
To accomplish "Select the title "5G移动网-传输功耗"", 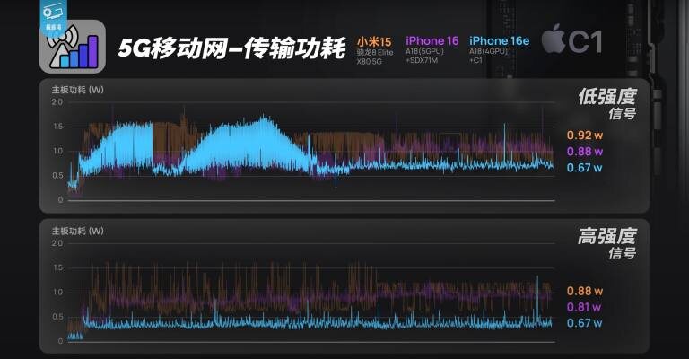I will pos(231,48).
